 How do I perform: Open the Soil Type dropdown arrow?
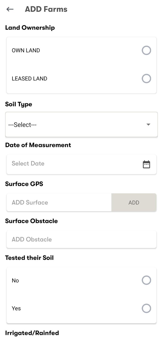pos(148,125)
